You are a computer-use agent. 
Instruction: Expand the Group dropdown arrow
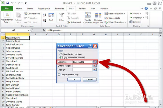[x=141, y=13]
